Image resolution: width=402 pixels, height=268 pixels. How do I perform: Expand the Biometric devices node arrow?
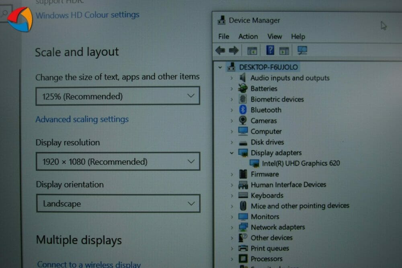(232, 99)
